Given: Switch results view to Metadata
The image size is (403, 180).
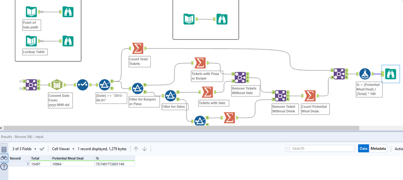Looking at the screenshot, I should coord(378,149).
